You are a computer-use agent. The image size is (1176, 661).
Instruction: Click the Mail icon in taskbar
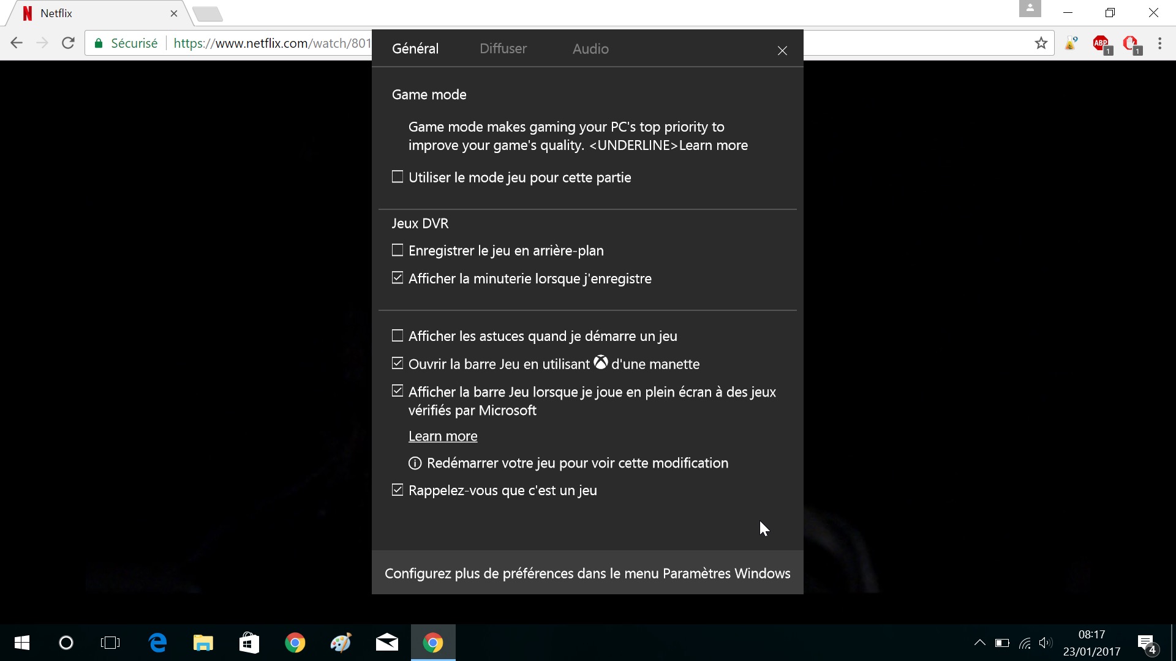(387, 643)
